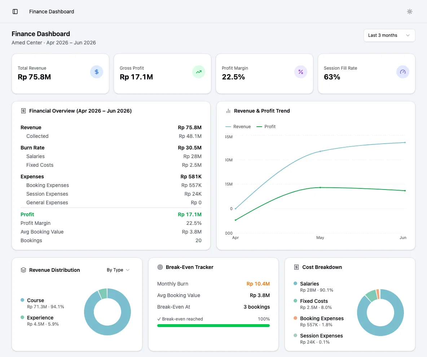
Task: Click the layers icon beside Revenue Distribution
Action: [23, 270]
